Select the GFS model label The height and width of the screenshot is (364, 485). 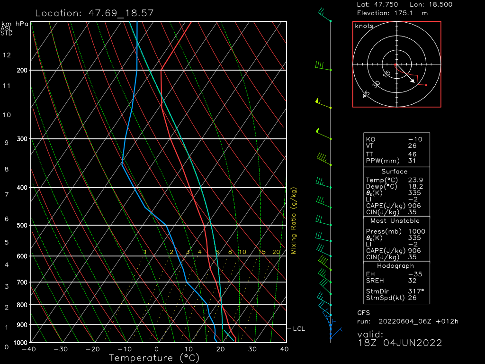tap(364, 313)
